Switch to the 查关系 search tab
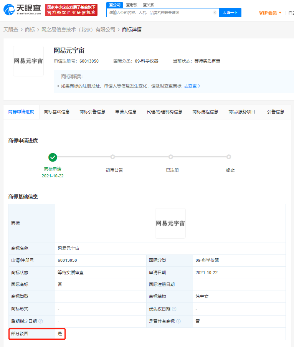 [149, 5]
